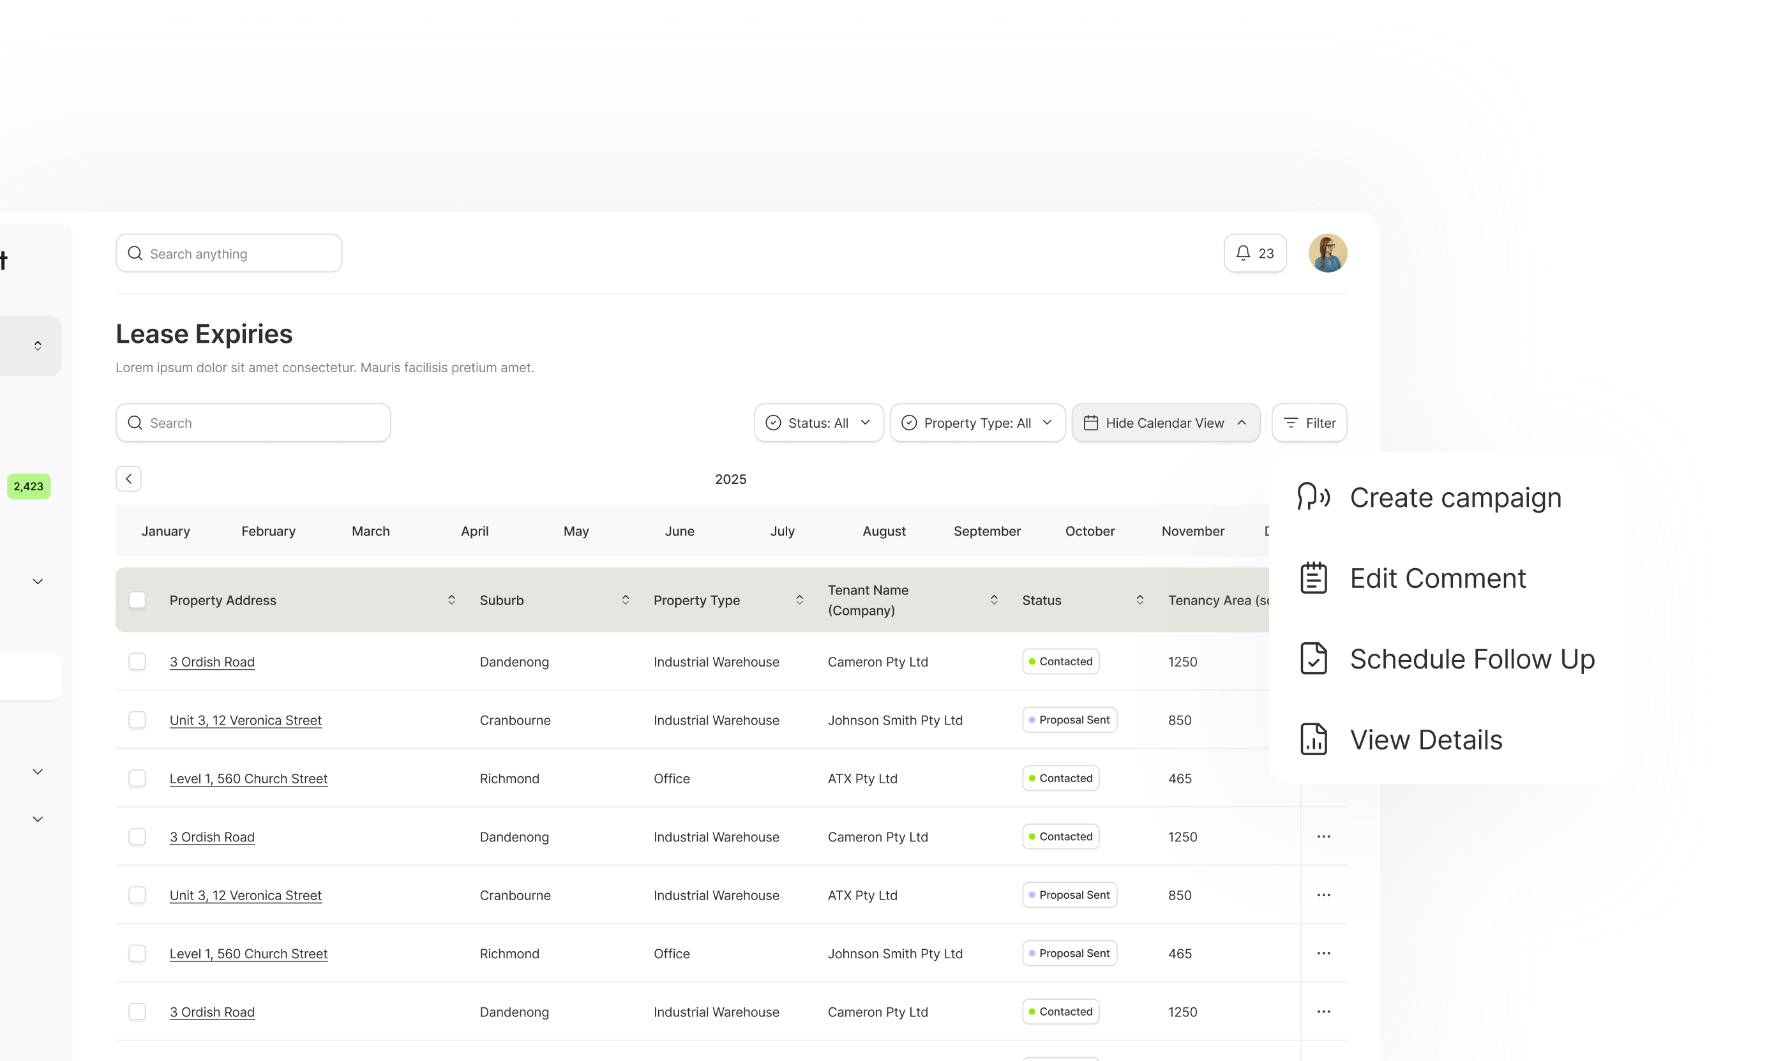
Task: Select View Details in the context menu
Action: pos(1425,739)
